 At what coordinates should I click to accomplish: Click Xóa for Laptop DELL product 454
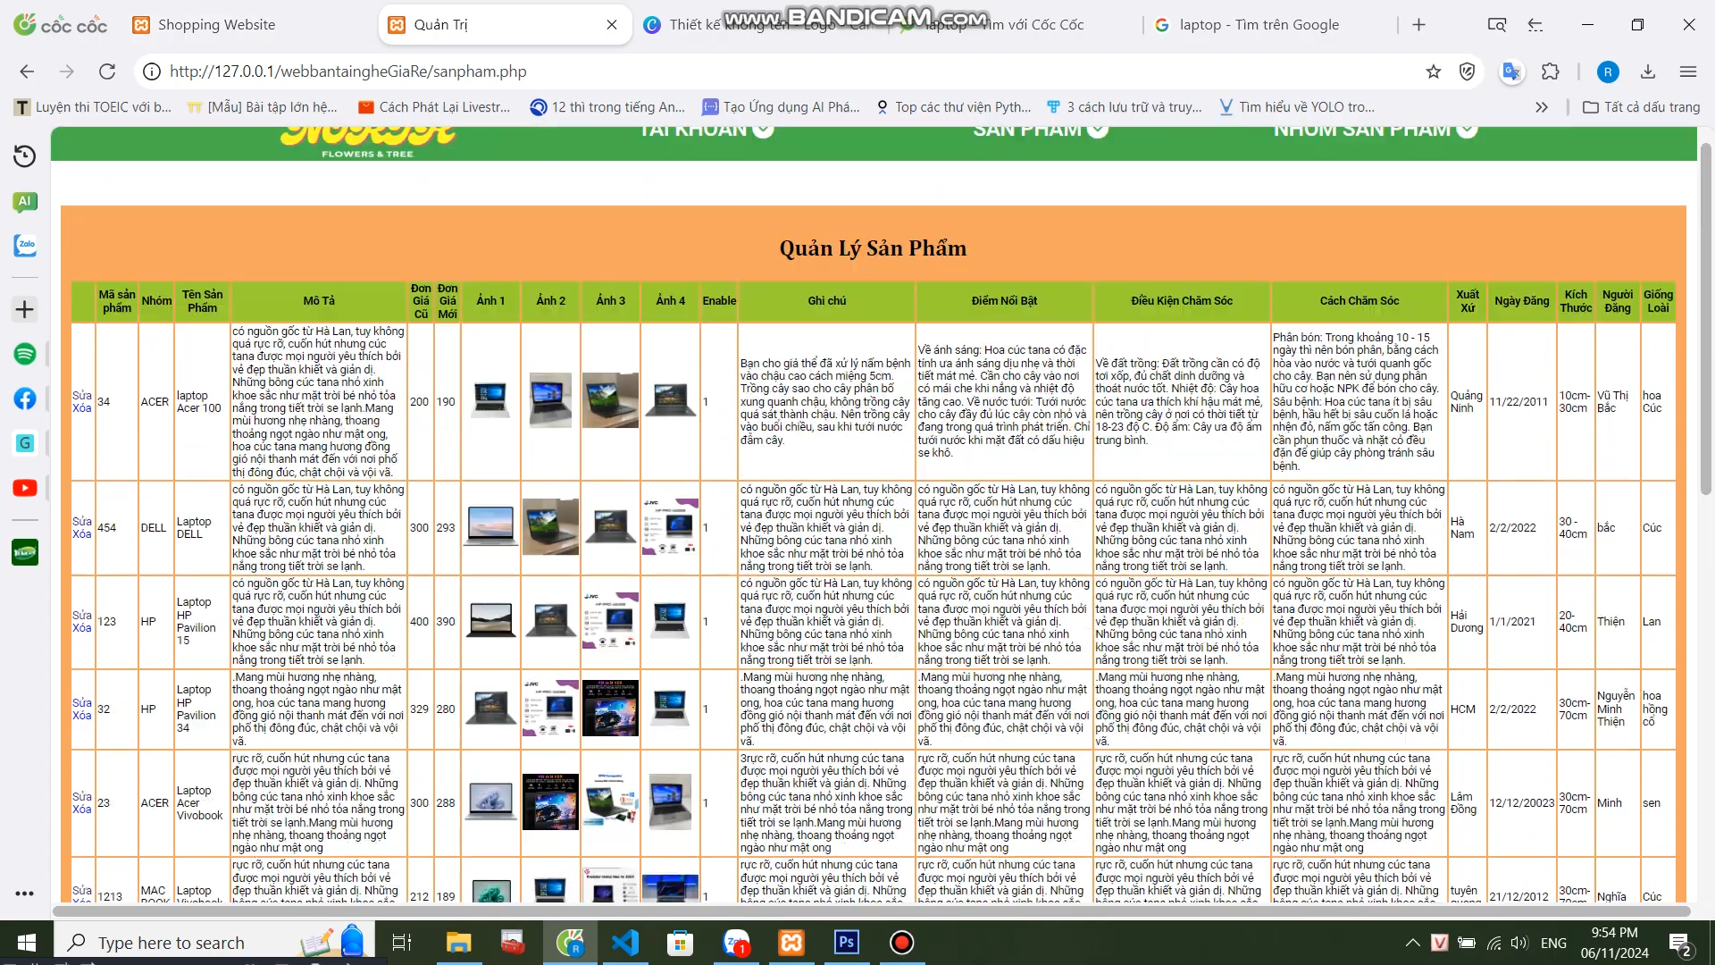click(x=82, y=534)
